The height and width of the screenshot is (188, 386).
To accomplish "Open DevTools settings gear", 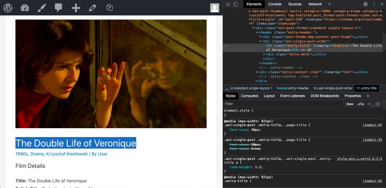I will tap(366, 4).
